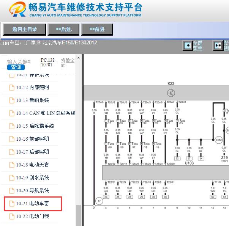Click reference box 50 under WG wire
This screenshot has width=229, height=226.
coord(213,197)
